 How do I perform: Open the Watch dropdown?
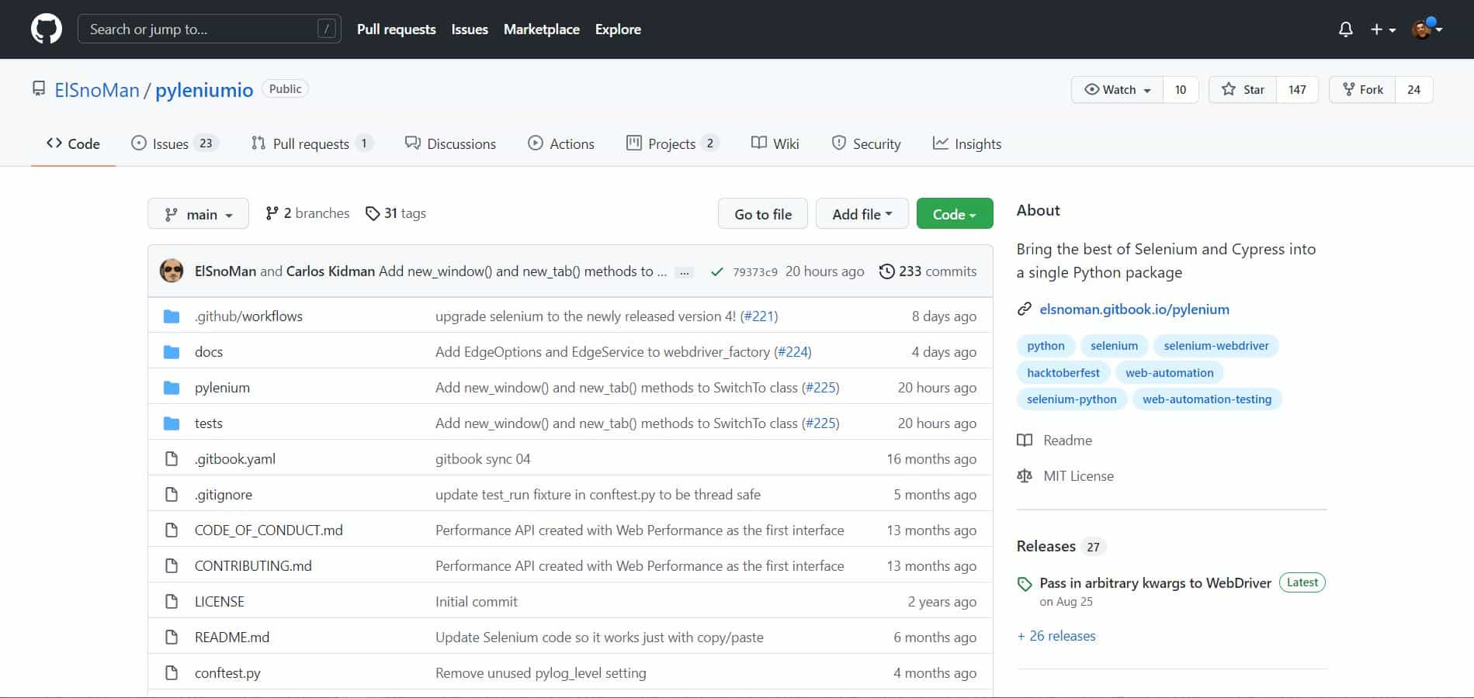tap(1118, 90)
